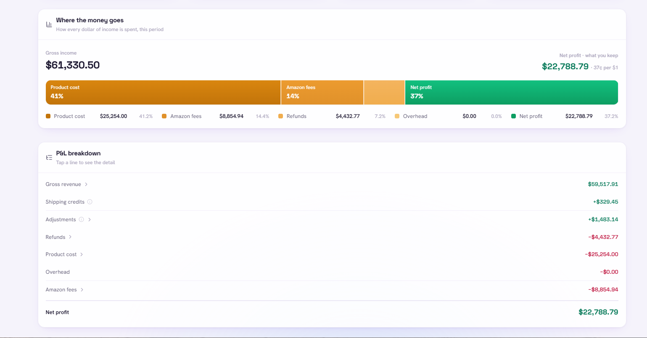The width and height of the screenshot is (647, 338).
Task: Click the Overhead legend color swatch
Action: click(x=397, y=116)
